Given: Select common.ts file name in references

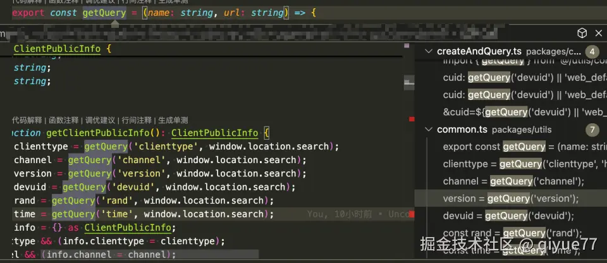Looking at the screenshot, I should pos(462,130).
